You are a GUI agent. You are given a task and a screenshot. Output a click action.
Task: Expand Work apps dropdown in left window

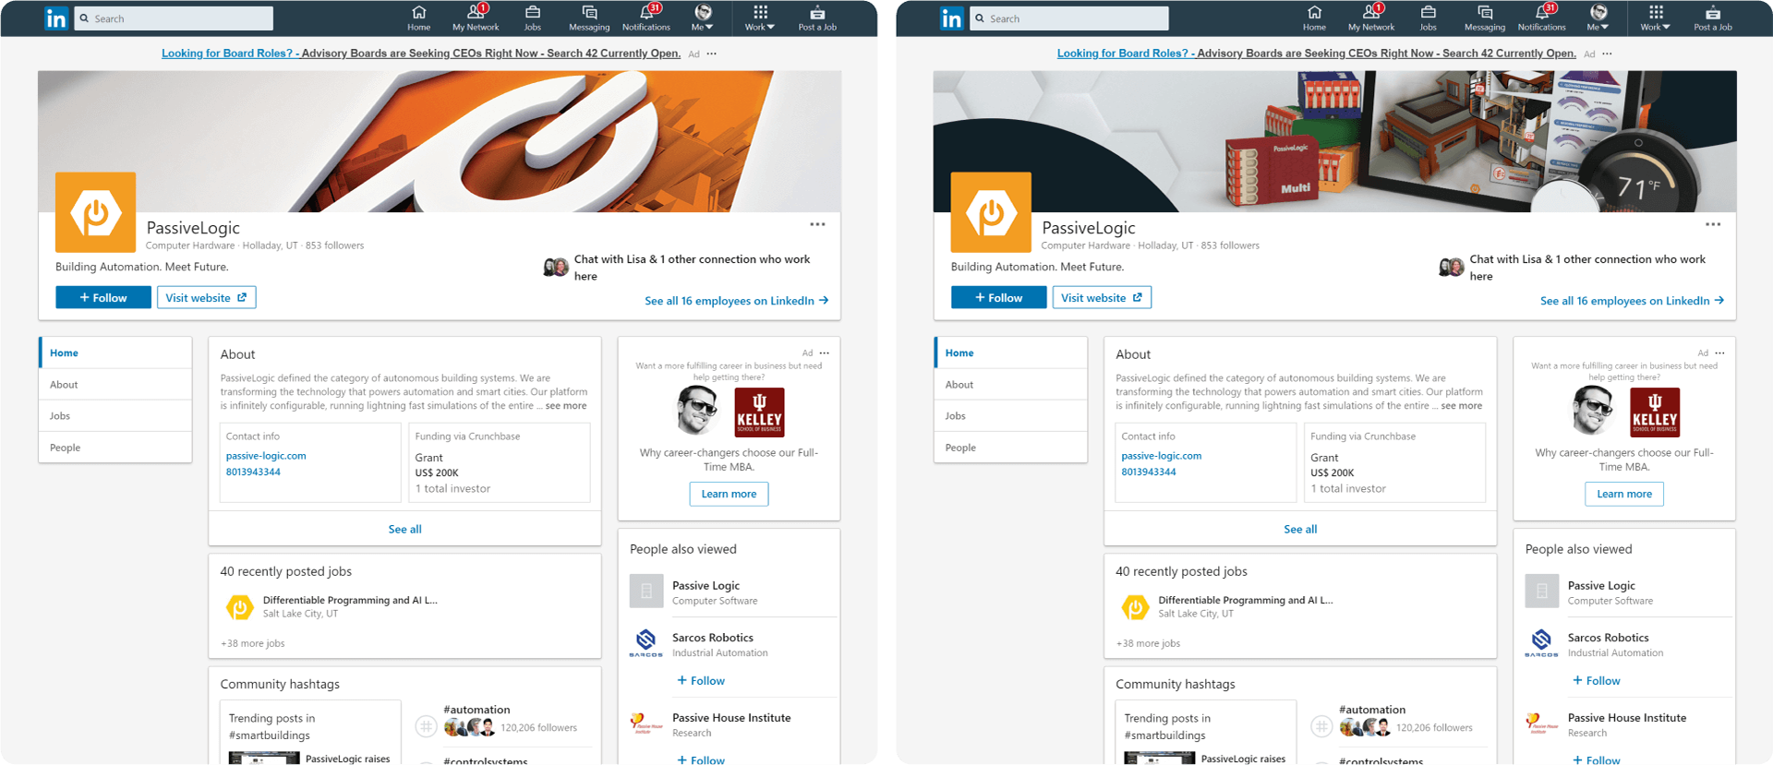click(760, 18)
